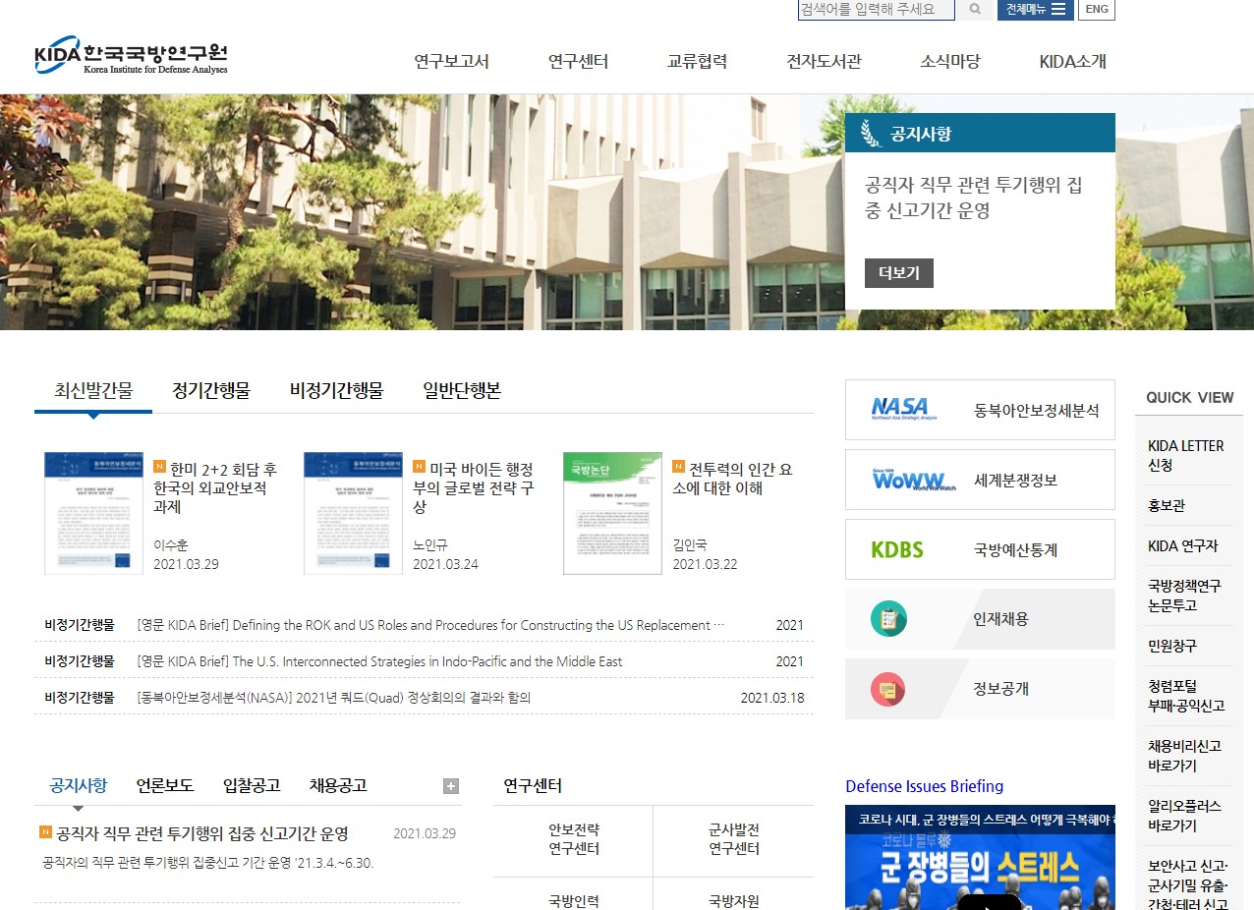Open thumbnail of 한미 2+2 회담 publication
This screenshot has width=1254, height=910.
pos(93,513)
